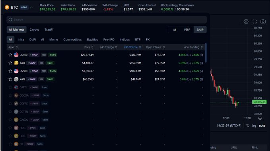Toggle log scale on chart
Image resolution: width=270 pixels, height=151 pixels.
pos(254,126)
